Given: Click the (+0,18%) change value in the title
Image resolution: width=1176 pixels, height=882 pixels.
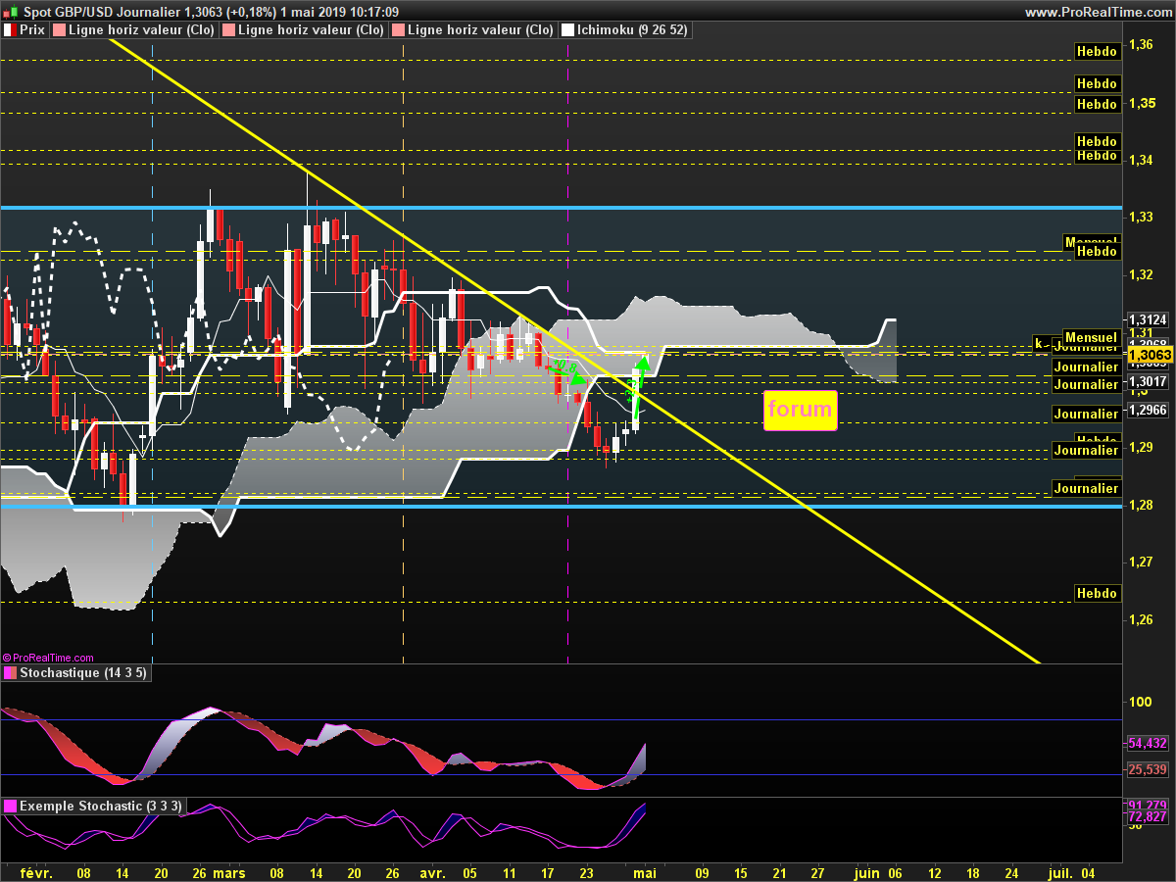Looking at the screenshot, I should point(252,12).
